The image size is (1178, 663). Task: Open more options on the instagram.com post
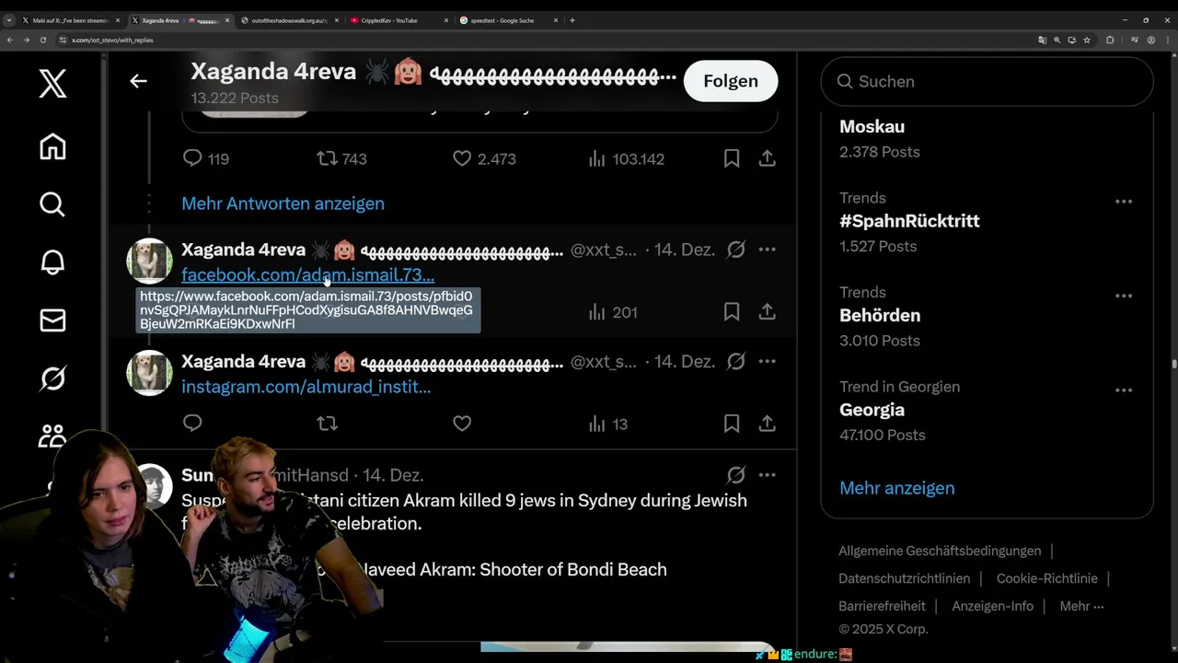pyautogui.click(x=767, y=362)
